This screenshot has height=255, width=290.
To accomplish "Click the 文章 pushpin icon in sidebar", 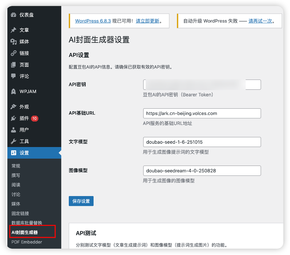I will click(13, 30).
